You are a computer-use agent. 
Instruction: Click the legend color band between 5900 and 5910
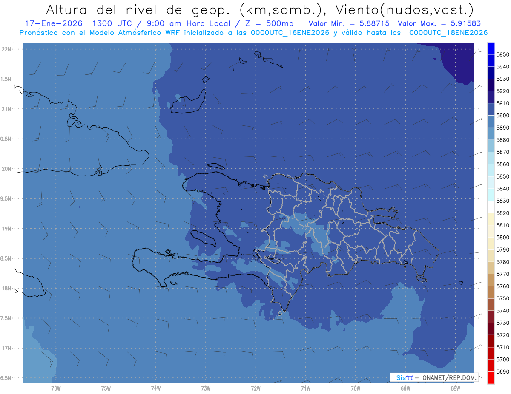(491, 109)
